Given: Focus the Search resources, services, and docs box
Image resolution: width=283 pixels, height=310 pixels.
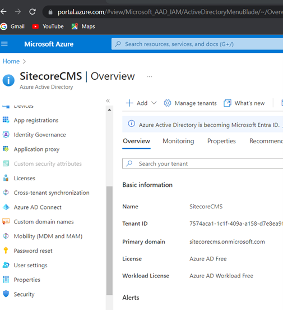Looking at the screenshot, I should pos(197,44).
